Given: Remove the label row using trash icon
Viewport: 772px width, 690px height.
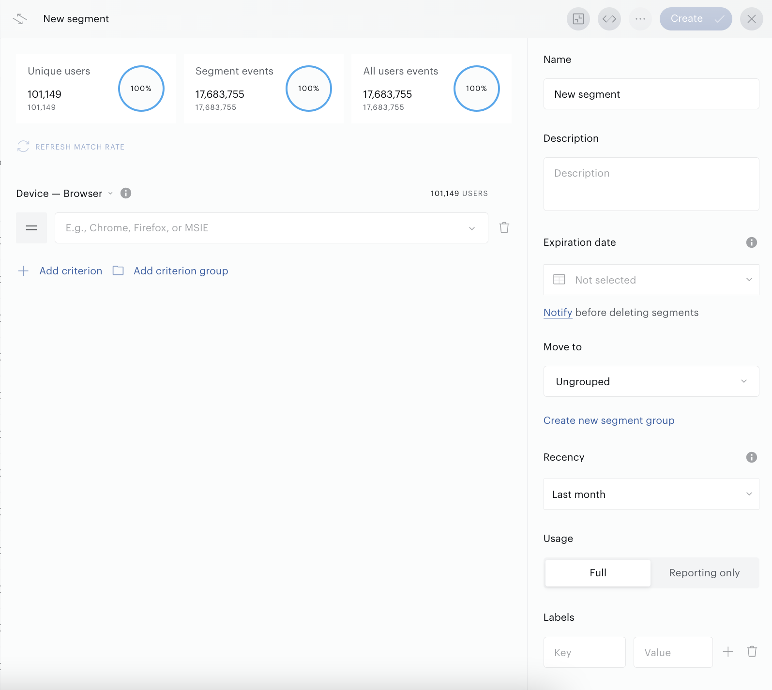Looking at the screenshot, I should [x=752, y=652].
